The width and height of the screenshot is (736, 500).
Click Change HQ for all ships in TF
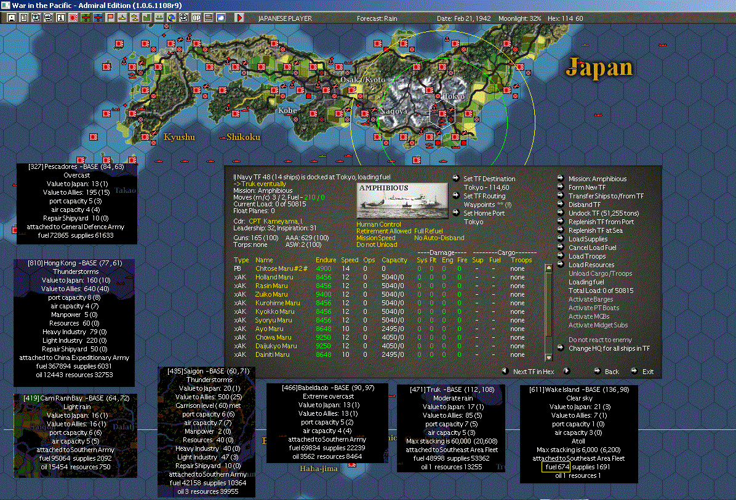(609, 348)
